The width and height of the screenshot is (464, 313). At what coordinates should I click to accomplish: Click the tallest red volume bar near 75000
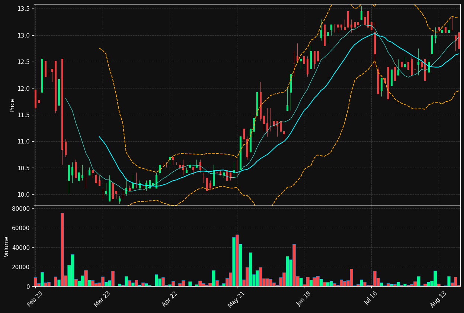62,250
